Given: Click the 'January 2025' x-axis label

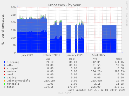Looking at the screenshot, I should pos(75,55).
